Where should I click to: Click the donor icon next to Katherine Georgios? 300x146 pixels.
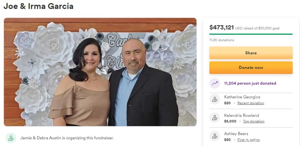(215, 99)
